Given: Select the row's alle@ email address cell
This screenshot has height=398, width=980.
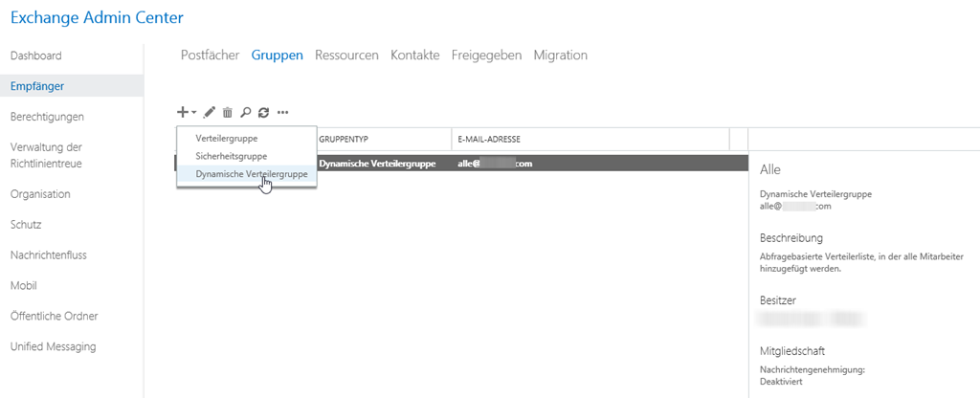Looking at the screenshot, I should point(496,164).
